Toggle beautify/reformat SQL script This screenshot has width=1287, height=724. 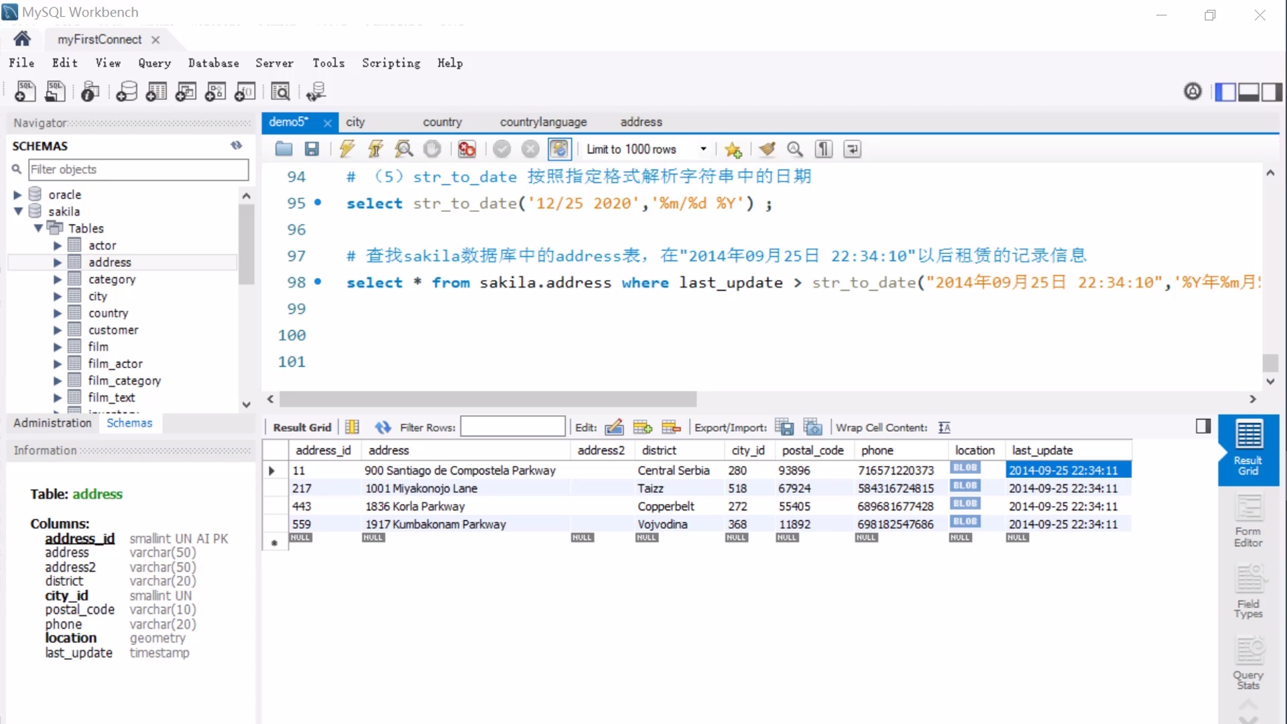(767, 149)
